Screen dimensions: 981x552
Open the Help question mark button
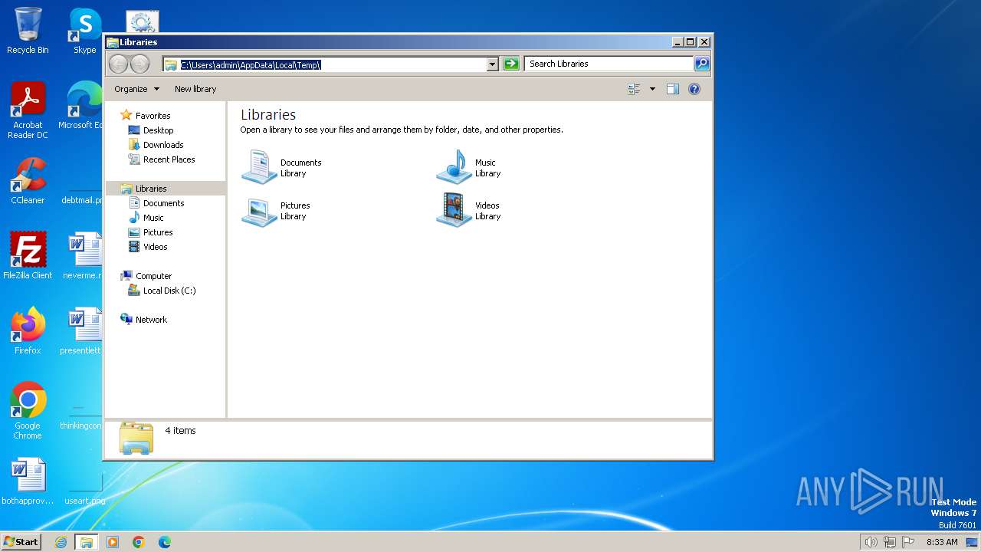pos(694,89)
